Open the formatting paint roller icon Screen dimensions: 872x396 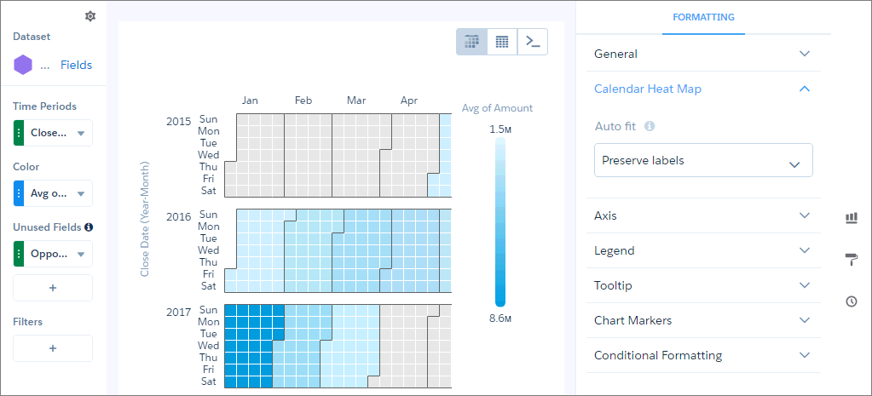pos(852,259)
